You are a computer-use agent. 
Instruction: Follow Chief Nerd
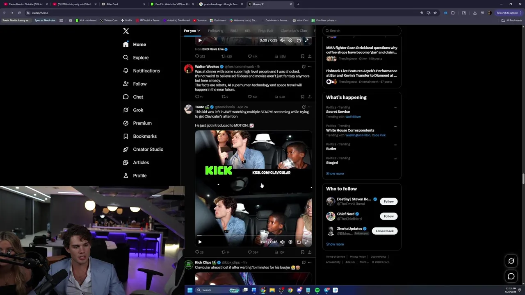(x=388, y=216)
